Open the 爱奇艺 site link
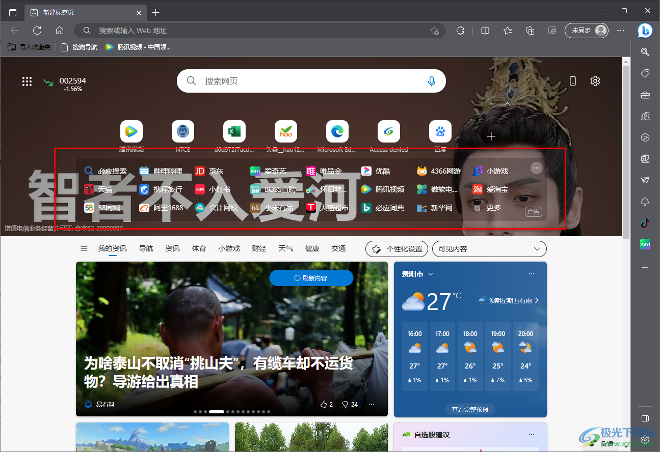The width and height of the screenshot is (660, 452). (x=269, y=171)
